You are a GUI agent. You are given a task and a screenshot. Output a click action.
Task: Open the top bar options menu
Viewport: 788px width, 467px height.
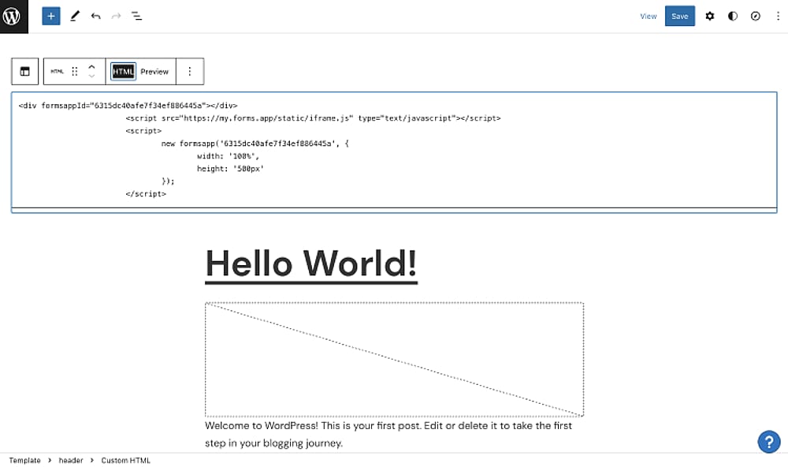[778, 16]
